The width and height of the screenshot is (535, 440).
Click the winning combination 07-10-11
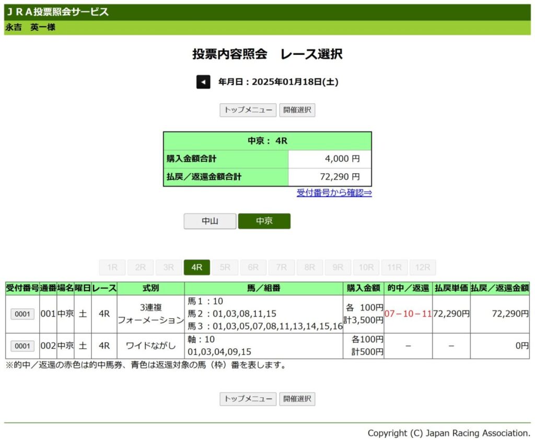point(408,314)
